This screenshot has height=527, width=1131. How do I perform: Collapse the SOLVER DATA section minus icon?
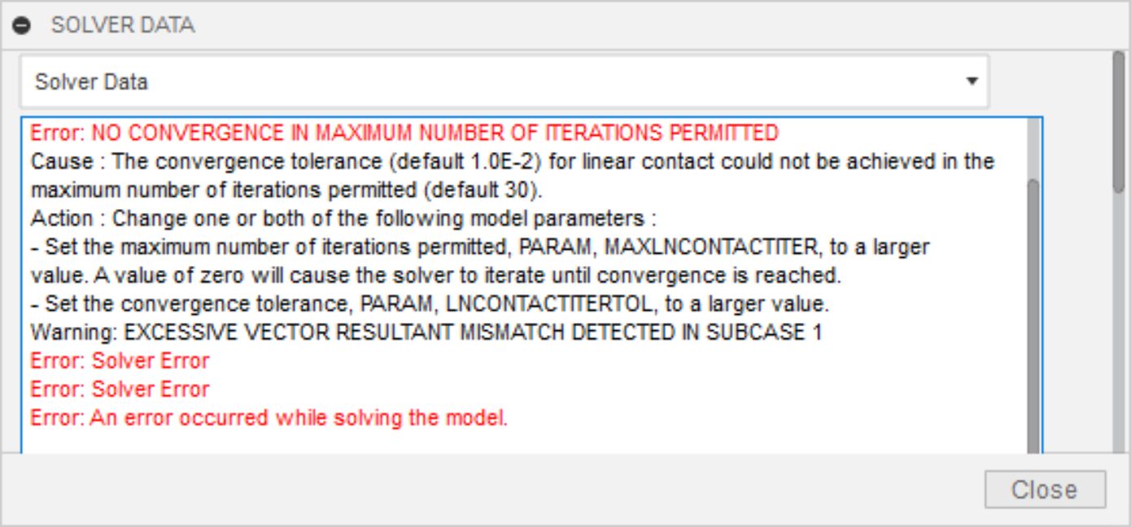click(x=22, y=25)
